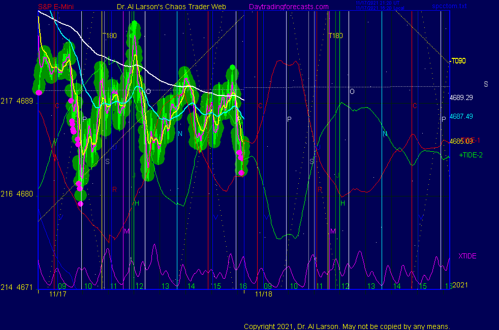Image resolution: width=499 pixels, height=330 pixels.
Task: Select the 214 4671 price axis label
Action: (x=17, y=287)
